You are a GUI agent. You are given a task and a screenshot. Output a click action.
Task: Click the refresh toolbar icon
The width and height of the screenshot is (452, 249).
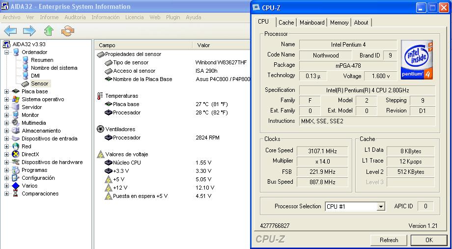click(67, 31)
